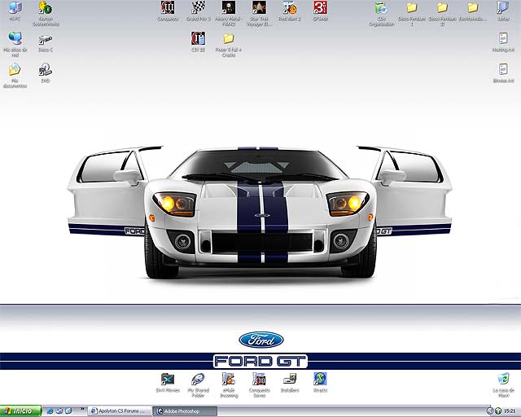Open eMule Incoming folder shortcut
Image resolution: width=521 pixels, height=417 pixels.
(x=229, y=379)
